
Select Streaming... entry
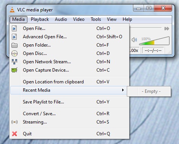tap(69, 122)
